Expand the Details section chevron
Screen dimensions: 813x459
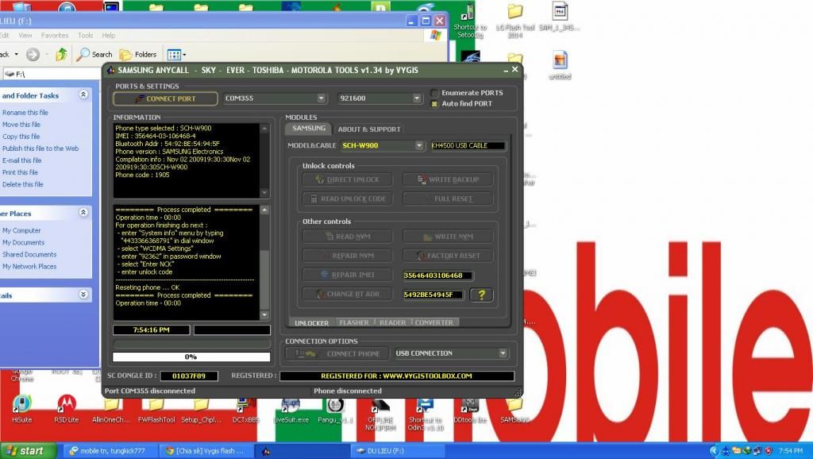83,295
